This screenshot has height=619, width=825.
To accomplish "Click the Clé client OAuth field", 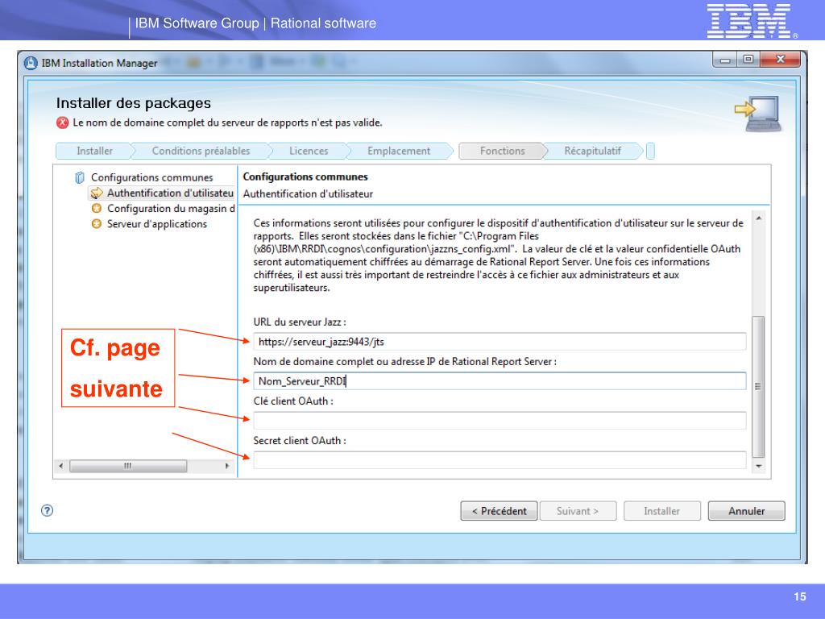I will pyautogui.click(x=500, y=421).
